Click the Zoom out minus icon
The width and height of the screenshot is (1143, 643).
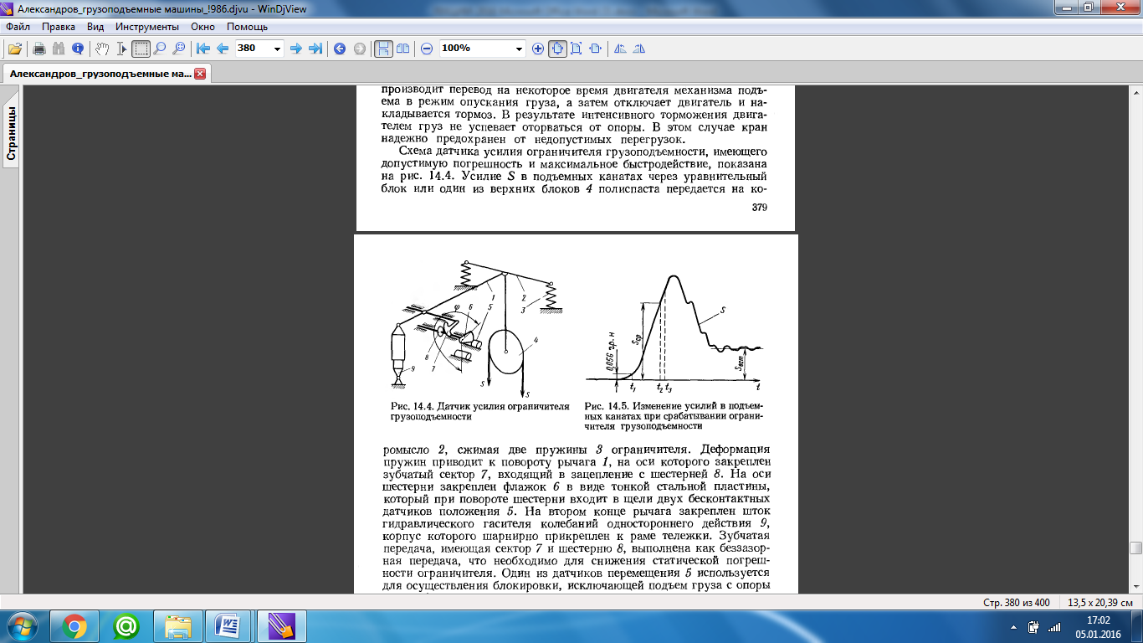[427, 49]
